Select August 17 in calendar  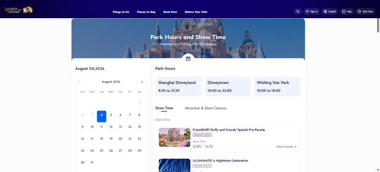pyautogui.click(x=92, y=139)
